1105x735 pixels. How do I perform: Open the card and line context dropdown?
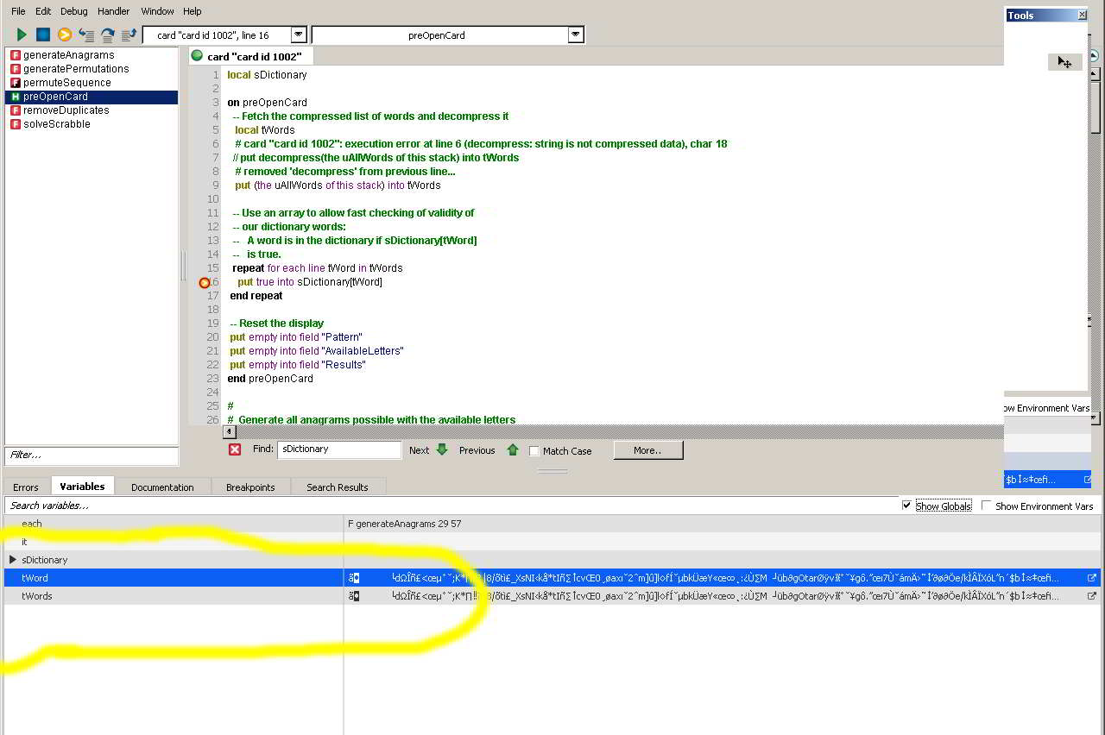(298, 35)
